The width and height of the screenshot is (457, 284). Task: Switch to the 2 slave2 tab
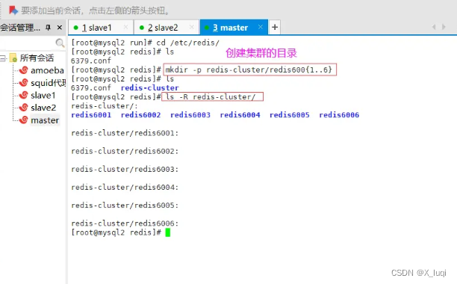coord(167,28)
